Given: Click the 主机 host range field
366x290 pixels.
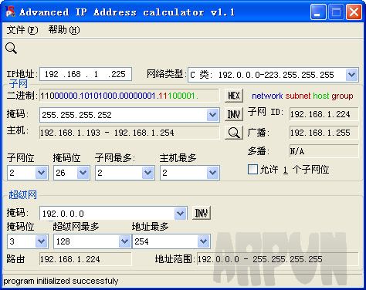Looking at the screenshot, I should coord(129,133).
